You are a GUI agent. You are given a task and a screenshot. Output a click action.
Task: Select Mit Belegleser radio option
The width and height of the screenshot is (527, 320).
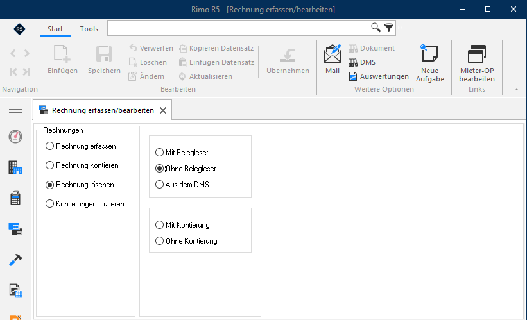point(182,153)
